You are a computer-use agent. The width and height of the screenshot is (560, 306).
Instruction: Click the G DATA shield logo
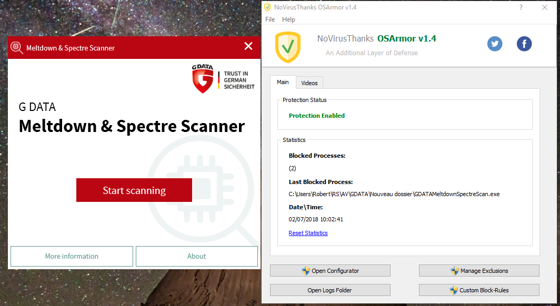[x=203, y=79]
